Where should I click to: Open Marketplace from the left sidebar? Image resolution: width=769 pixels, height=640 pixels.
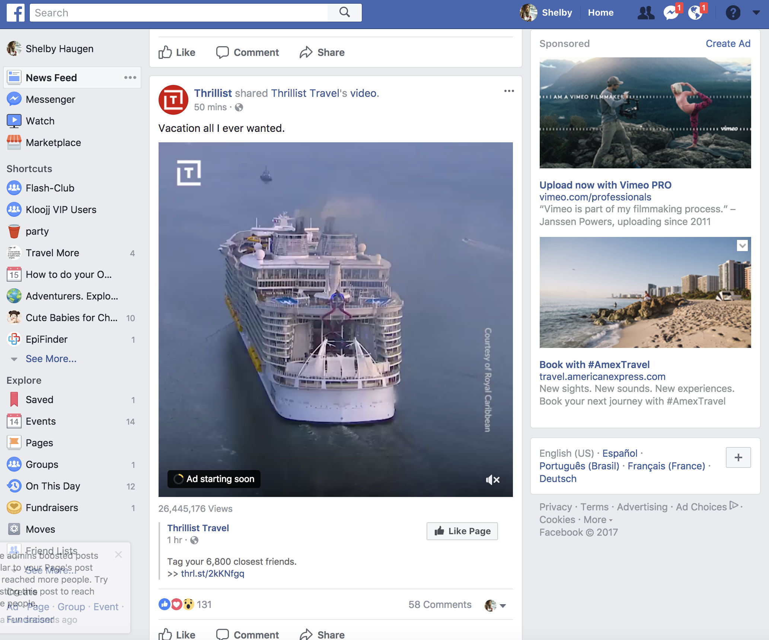click(53, 143)
